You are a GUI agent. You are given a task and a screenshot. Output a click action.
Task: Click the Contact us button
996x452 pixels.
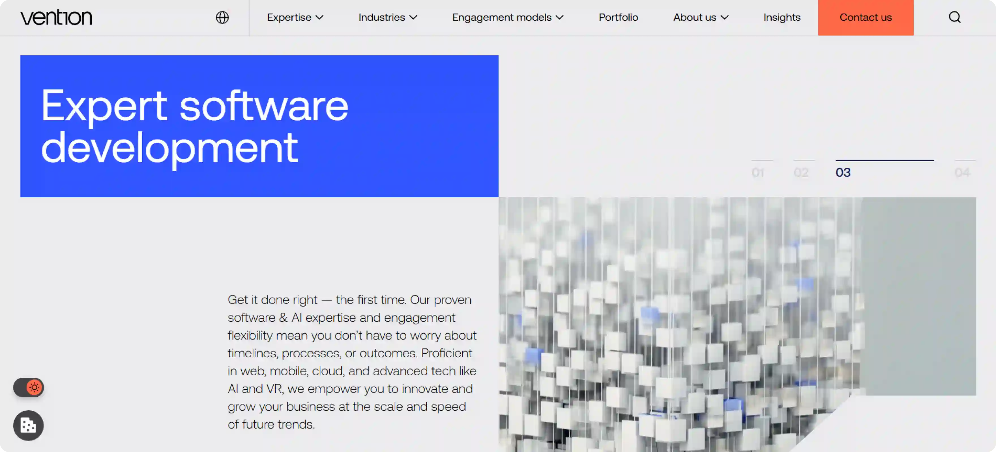[866, 17]
